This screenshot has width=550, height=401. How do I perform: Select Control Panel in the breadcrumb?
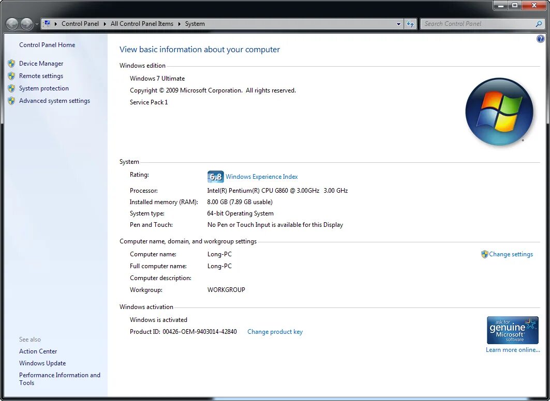(x=80, y=23)
